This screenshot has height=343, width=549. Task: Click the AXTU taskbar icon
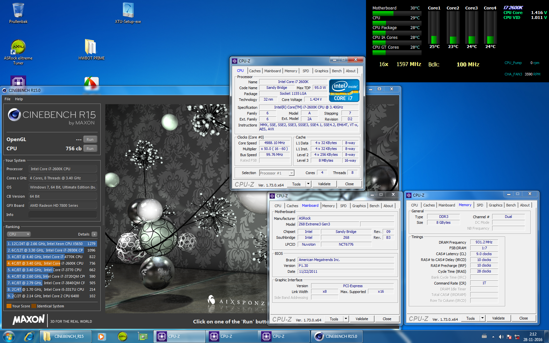[x=122, y=336]
